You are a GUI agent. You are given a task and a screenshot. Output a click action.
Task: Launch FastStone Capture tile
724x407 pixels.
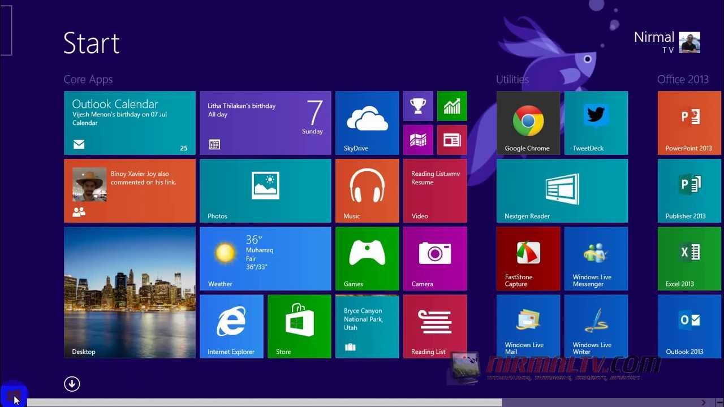528,258
